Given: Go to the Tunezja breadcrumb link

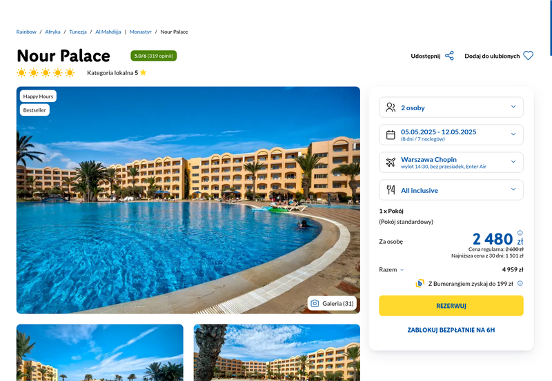Looking at the screenshot, I should 78,32.
